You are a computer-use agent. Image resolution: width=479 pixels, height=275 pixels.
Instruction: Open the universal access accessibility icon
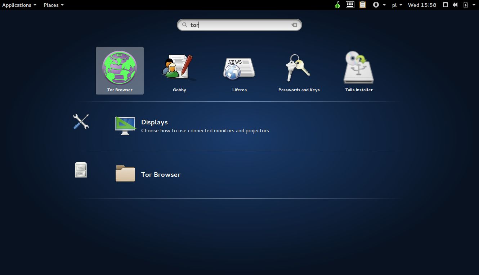376,5
